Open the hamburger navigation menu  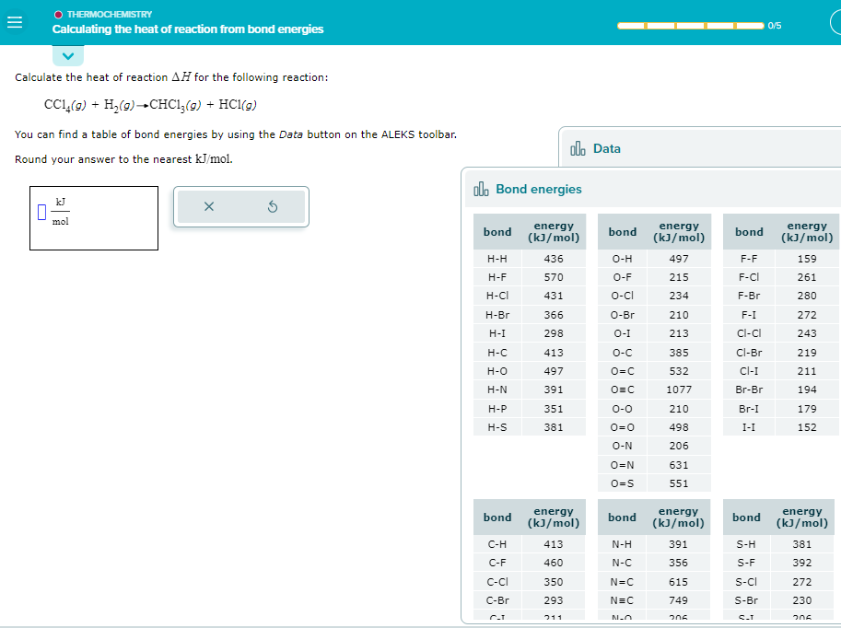15,22
